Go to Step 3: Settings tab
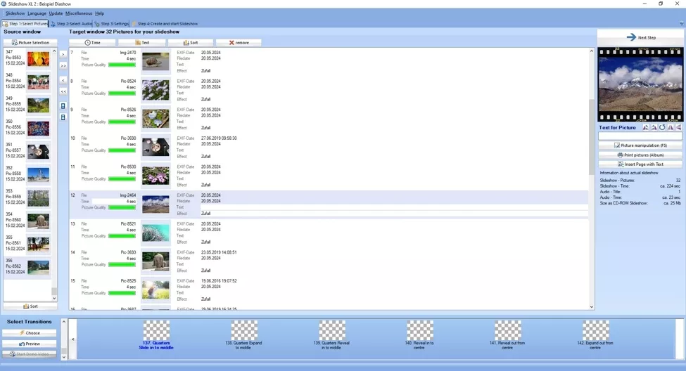The image size is (686, 371). coord(112,24)
